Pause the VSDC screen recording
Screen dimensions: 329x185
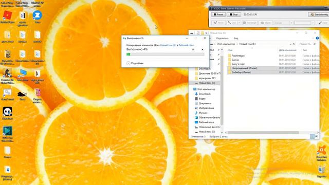click(218, 14)
